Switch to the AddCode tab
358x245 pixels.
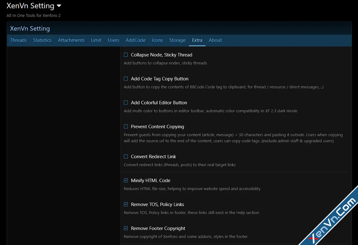(x=135, y=40)
